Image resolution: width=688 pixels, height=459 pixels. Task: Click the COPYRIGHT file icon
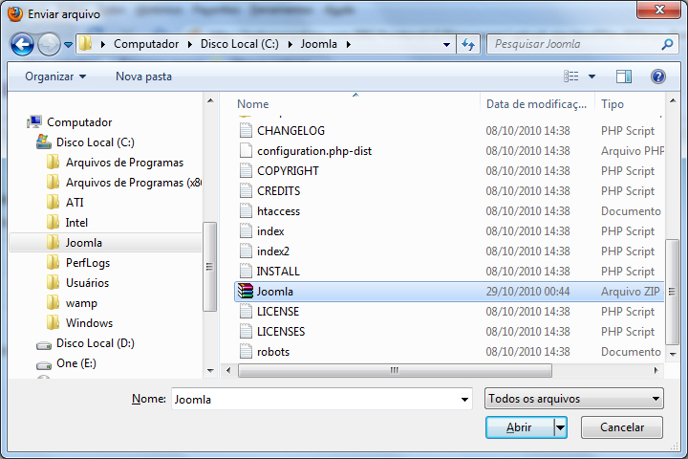pos(246,171)
